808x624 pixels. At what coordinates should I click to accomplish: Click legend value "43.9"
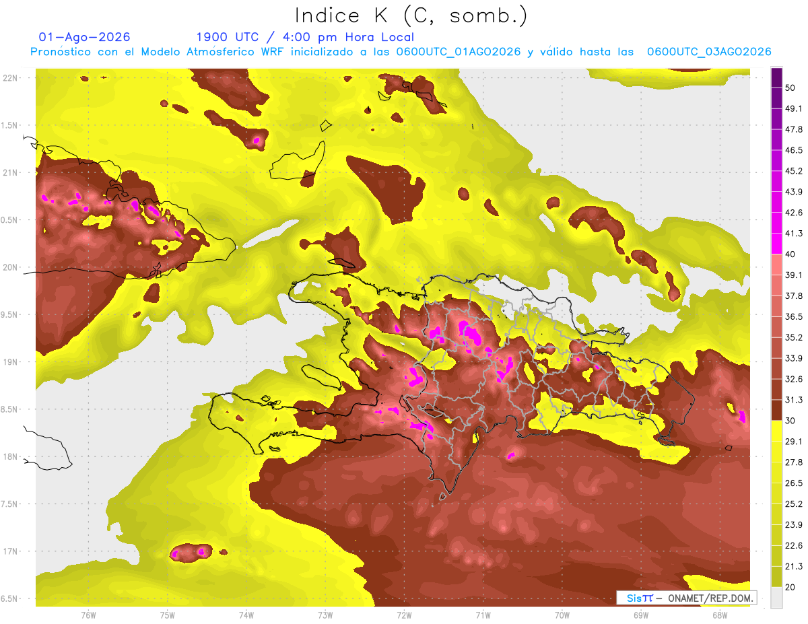[x=793, y=192]
